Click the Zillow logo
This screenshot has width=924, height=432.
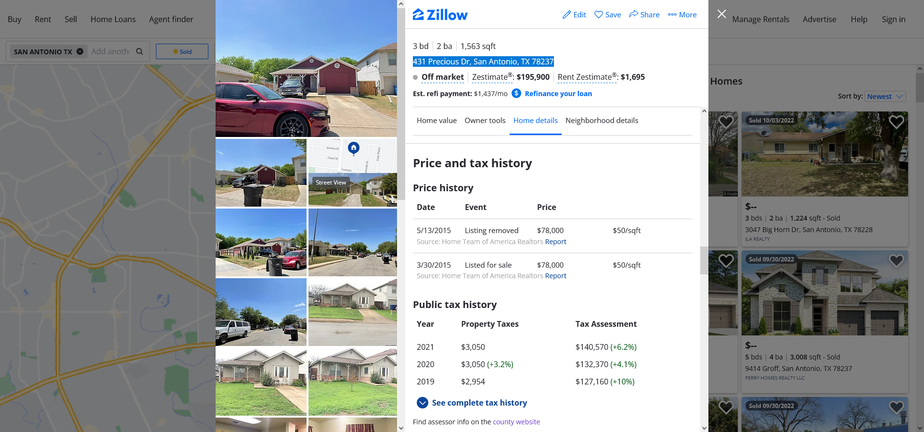440,15
